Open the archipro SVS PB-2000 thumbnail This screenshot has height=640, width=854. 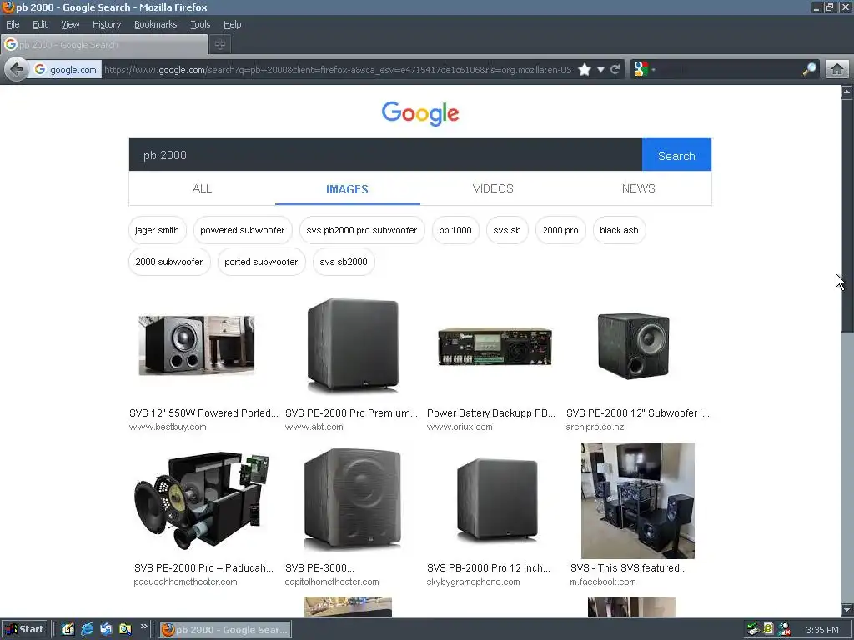click(634, 346)
